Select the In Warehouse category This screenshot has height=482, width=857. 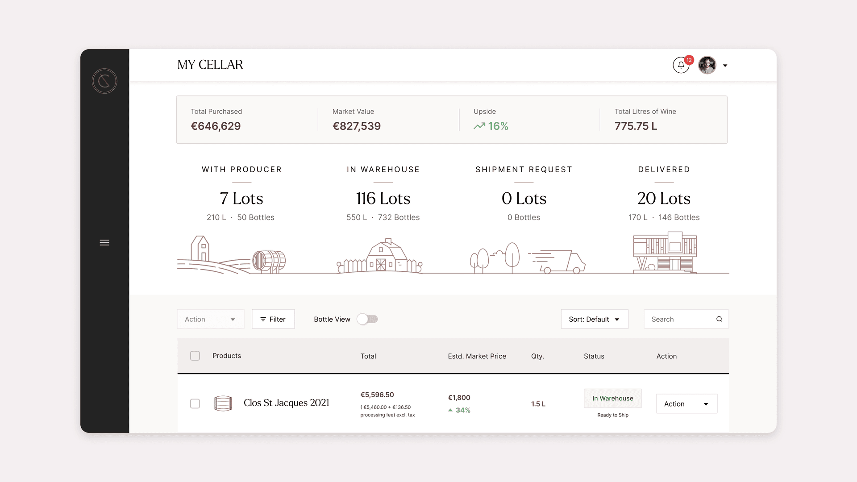[383, 170]
